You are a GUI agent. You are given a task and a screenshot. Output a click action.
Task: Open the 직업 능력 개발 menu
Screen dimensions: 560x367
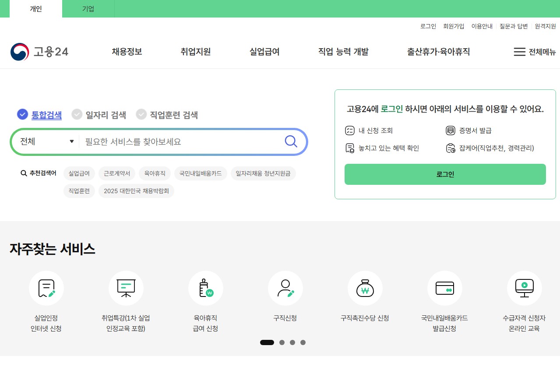(x=343, y=52)
